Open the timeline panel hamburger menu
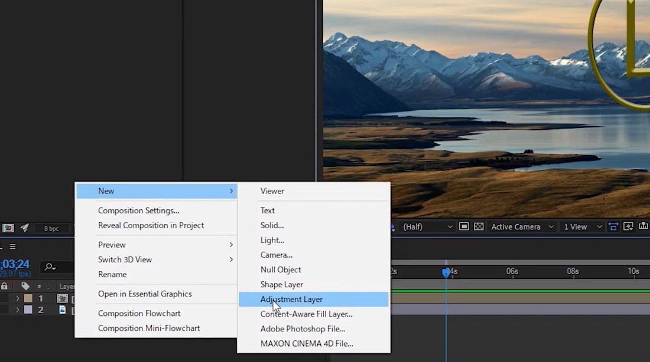The height and width of the screenshot is (362, 650). click(13, 246)
